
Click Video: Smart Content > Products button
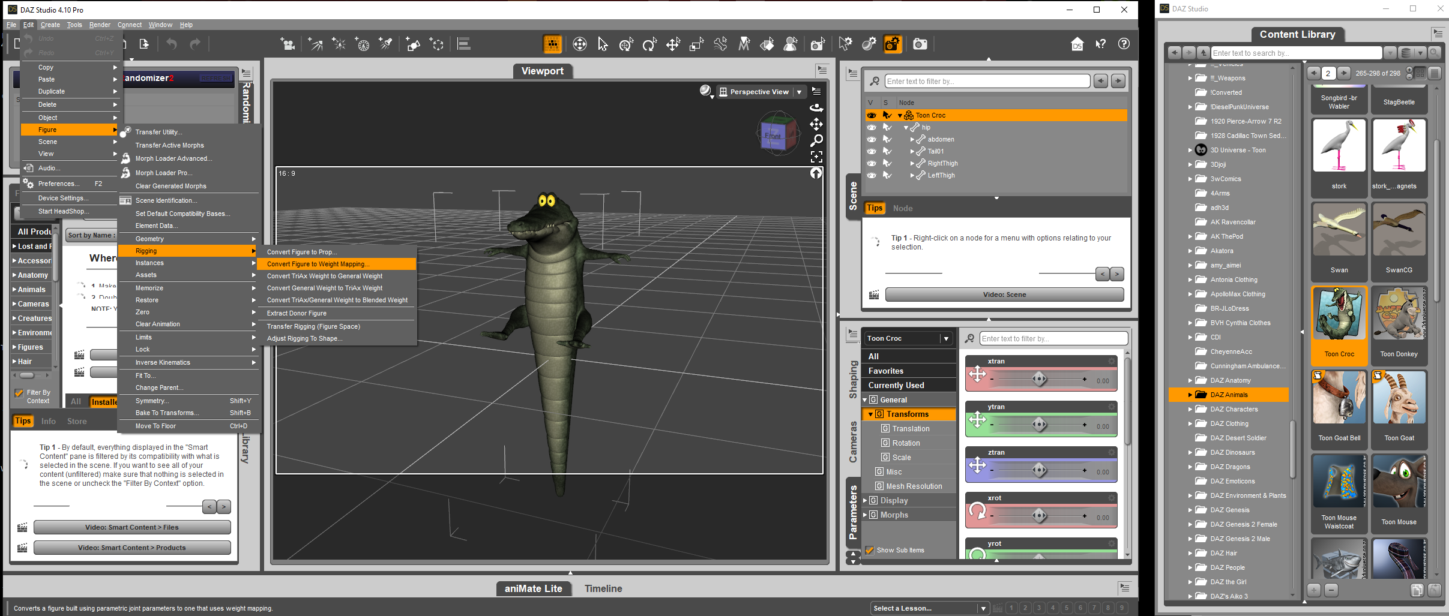132,548
